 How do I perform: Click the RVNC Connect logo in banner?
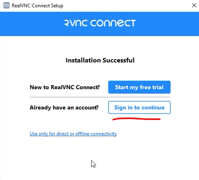click(x=100, y=23)
